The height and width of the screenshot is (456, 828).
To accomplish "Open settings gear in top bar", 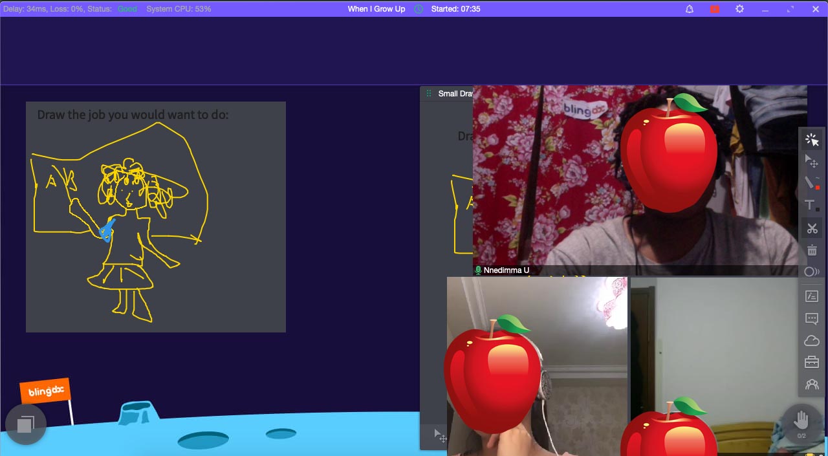I will (740, 9).
